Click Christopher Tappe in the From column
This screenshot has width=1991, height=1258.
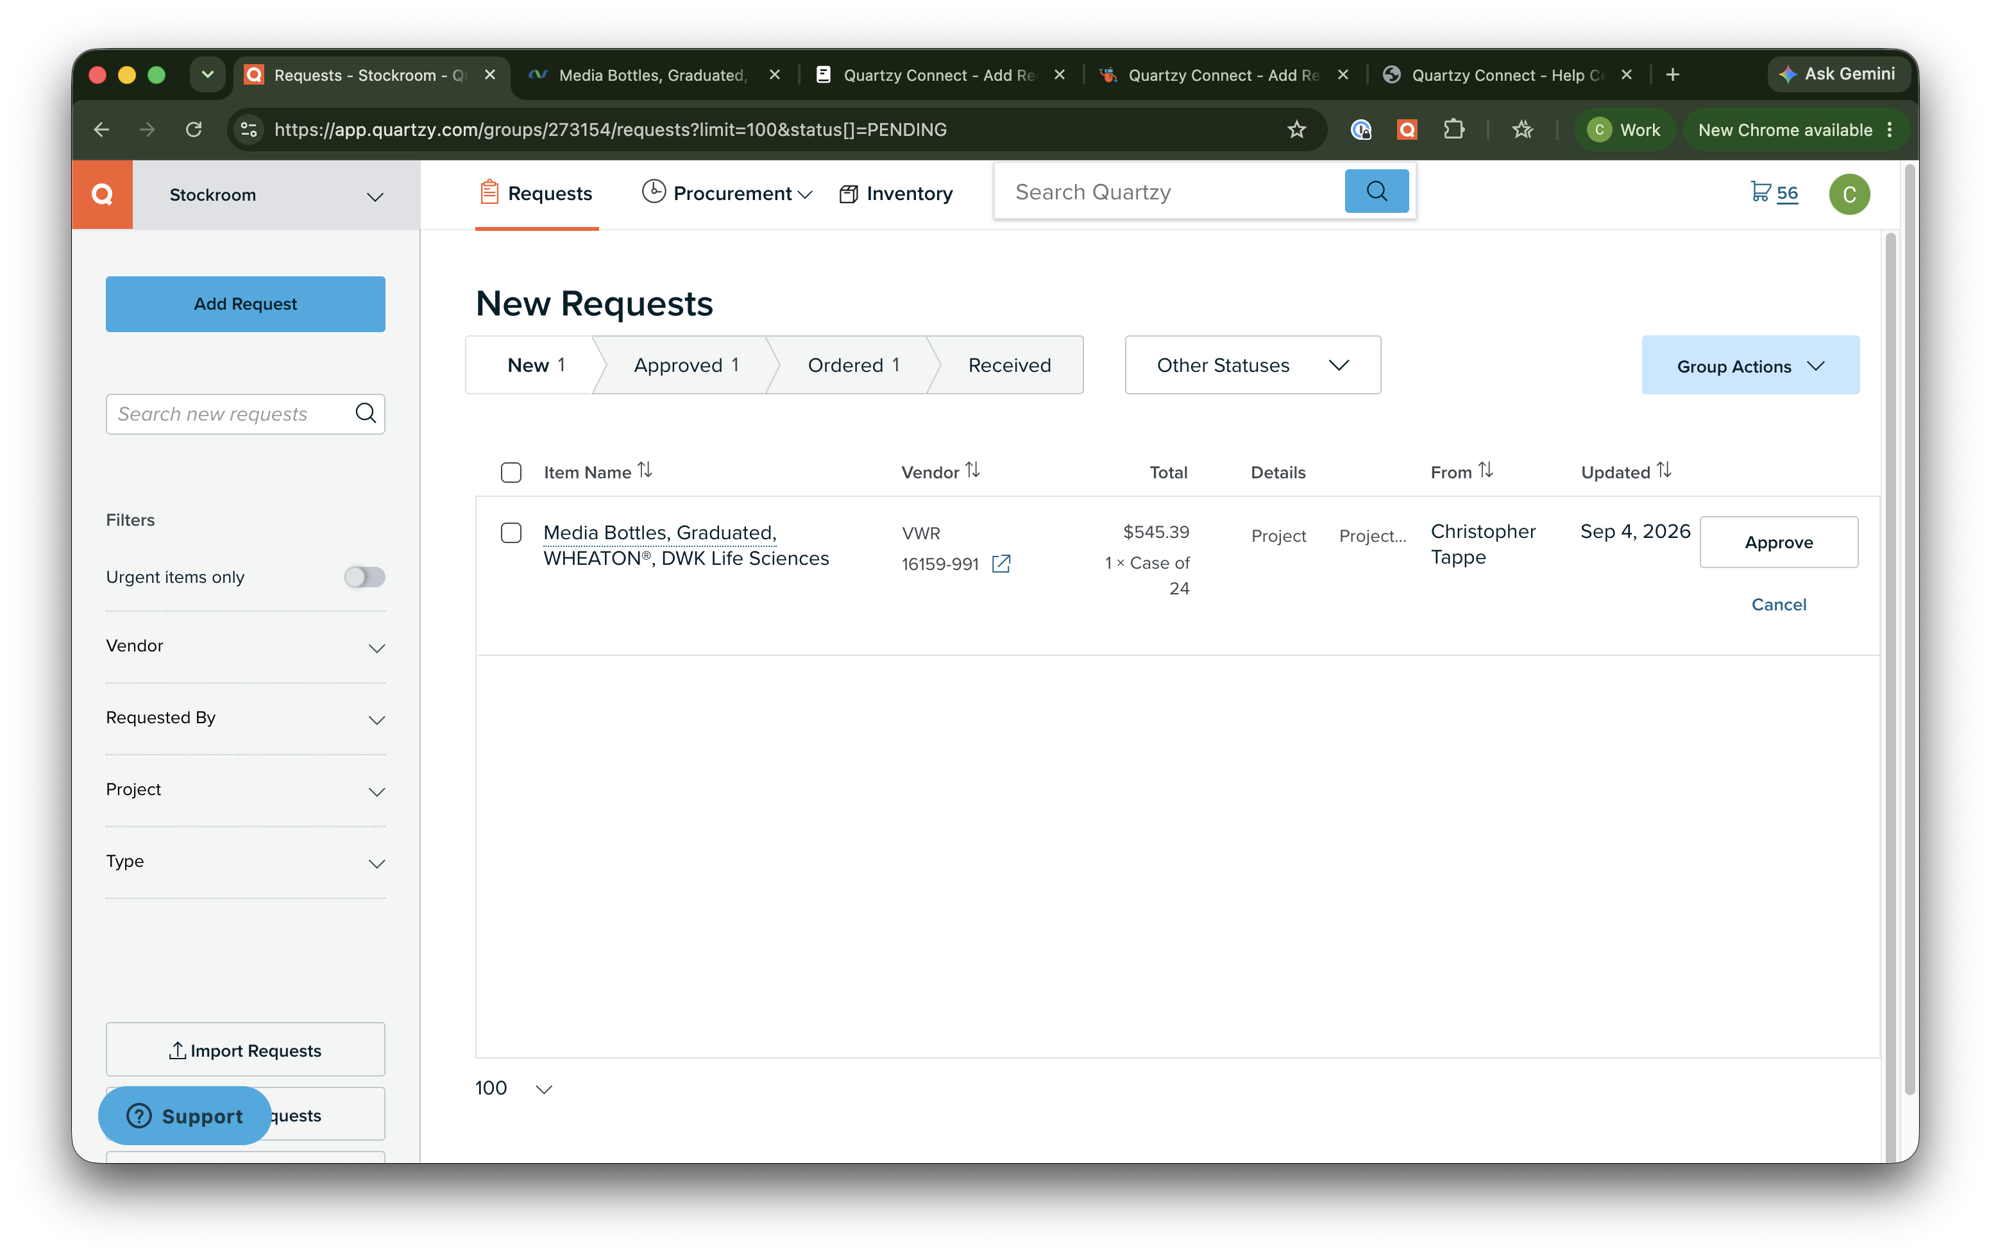1482,544
